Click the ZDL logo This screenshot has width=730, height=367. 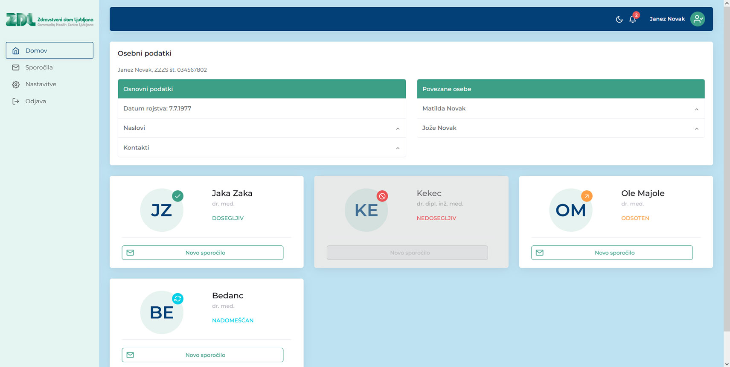[x=49, y=20]
